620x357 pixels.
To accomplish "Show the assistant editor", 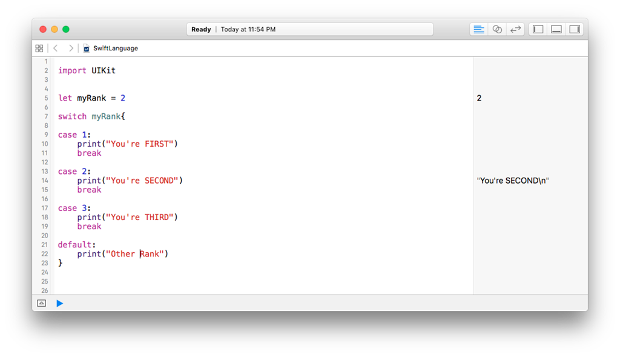I will 497,29.
